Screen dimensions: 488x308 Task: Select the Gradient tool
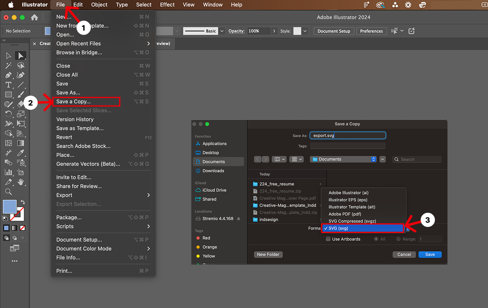point(21,143)
